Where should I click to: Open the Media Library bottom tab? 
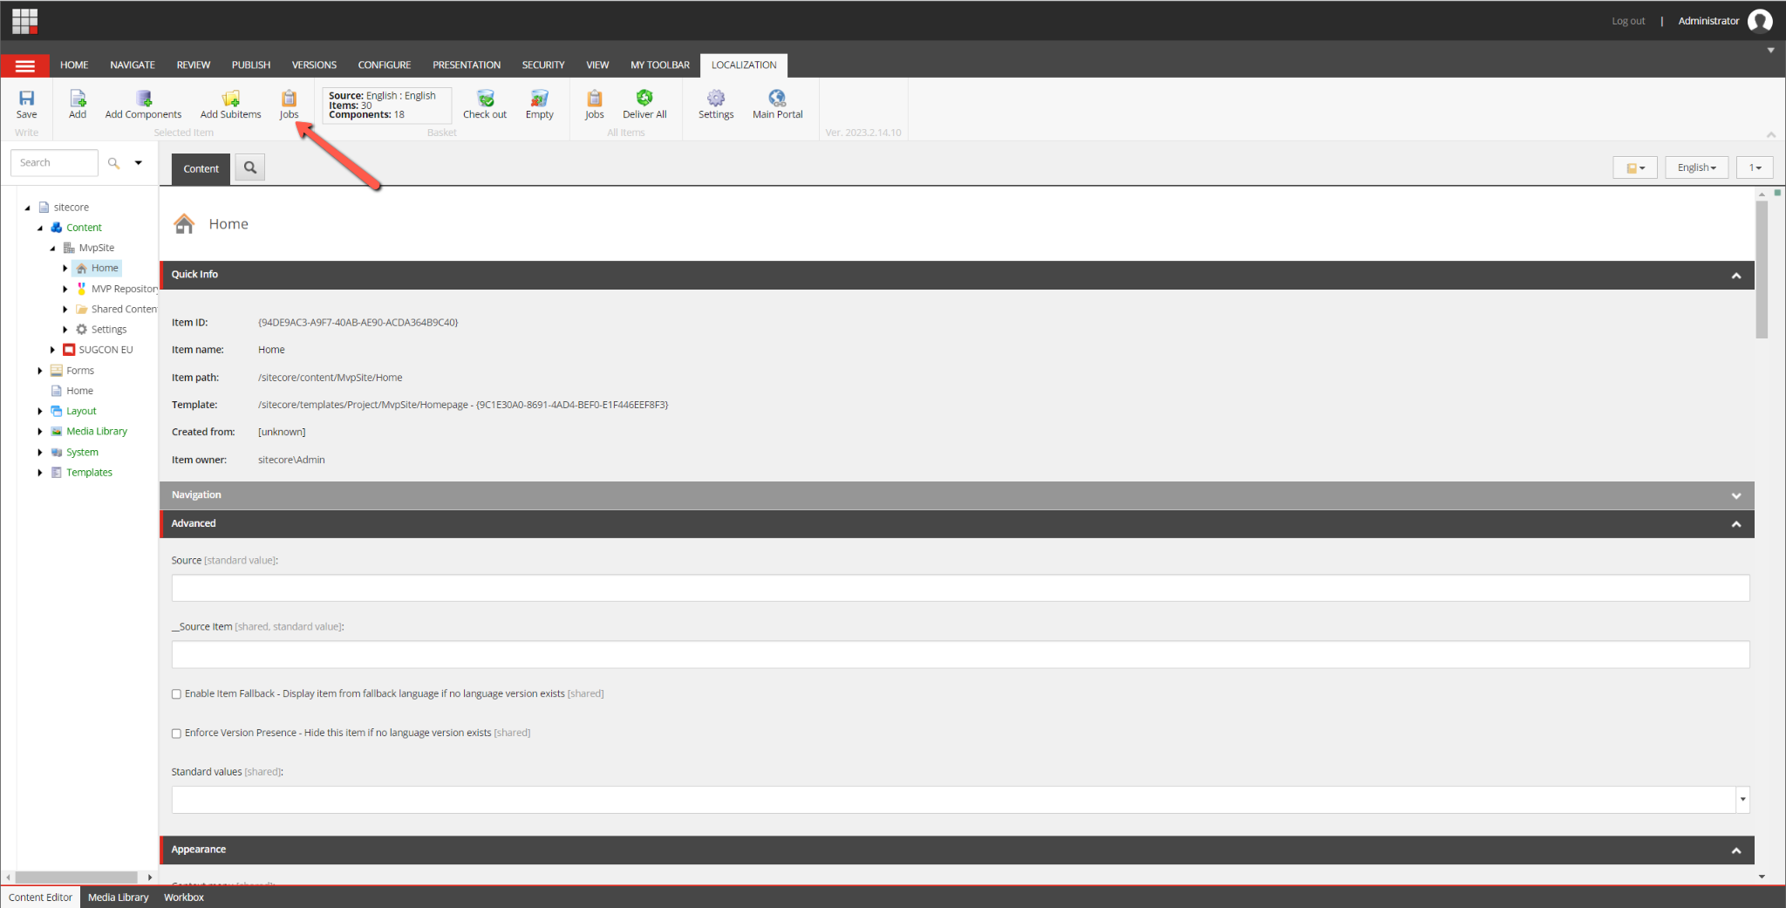(x=119, y=898)
